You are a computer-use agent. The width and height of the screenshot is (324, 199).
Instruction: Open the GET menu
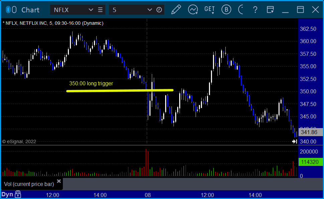click(210, 10)
